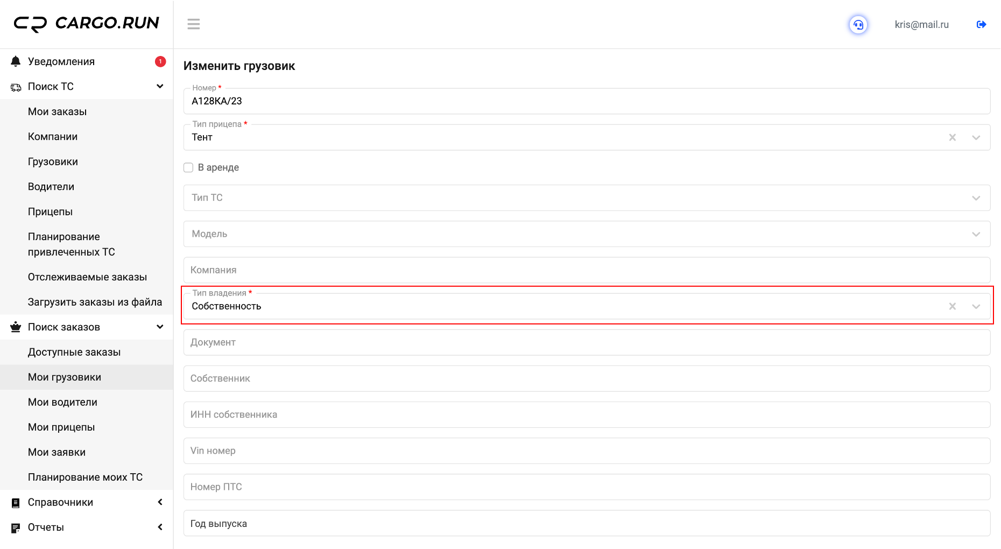The image size is (1001, 549).
Task: Open the red notification count badge
Action: click(160, 61)
